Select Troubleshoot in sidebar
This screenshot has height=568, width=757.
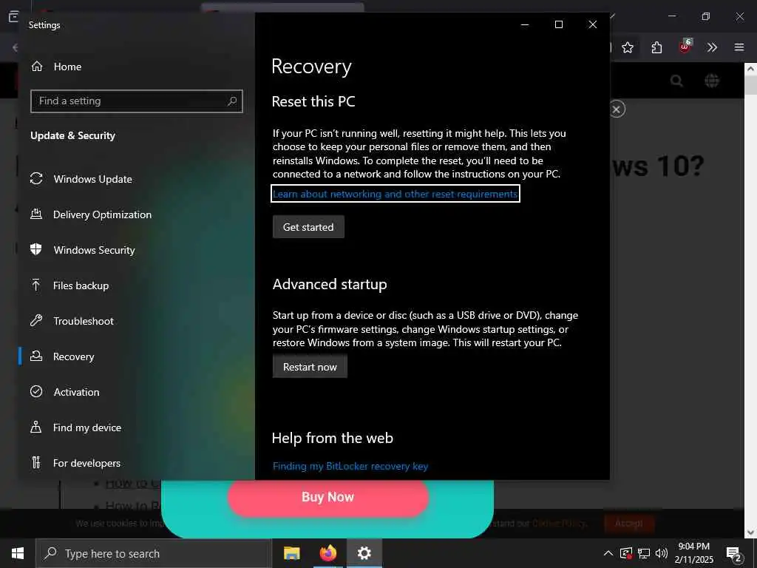84,321
